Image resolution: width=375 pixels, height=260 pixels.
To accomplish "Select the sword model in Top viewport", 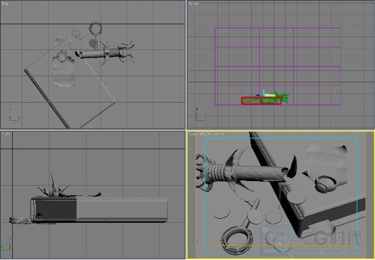I will coord(105,53).
